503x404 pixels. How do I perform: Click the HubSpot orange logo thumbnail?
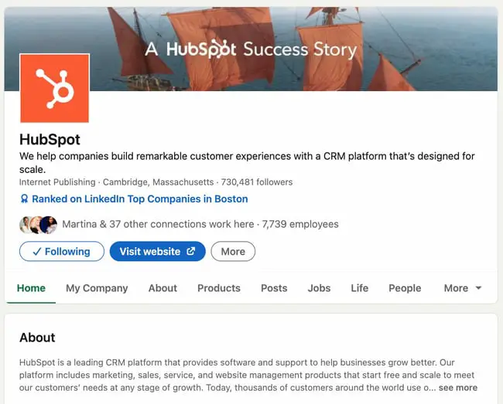[54, 88]
